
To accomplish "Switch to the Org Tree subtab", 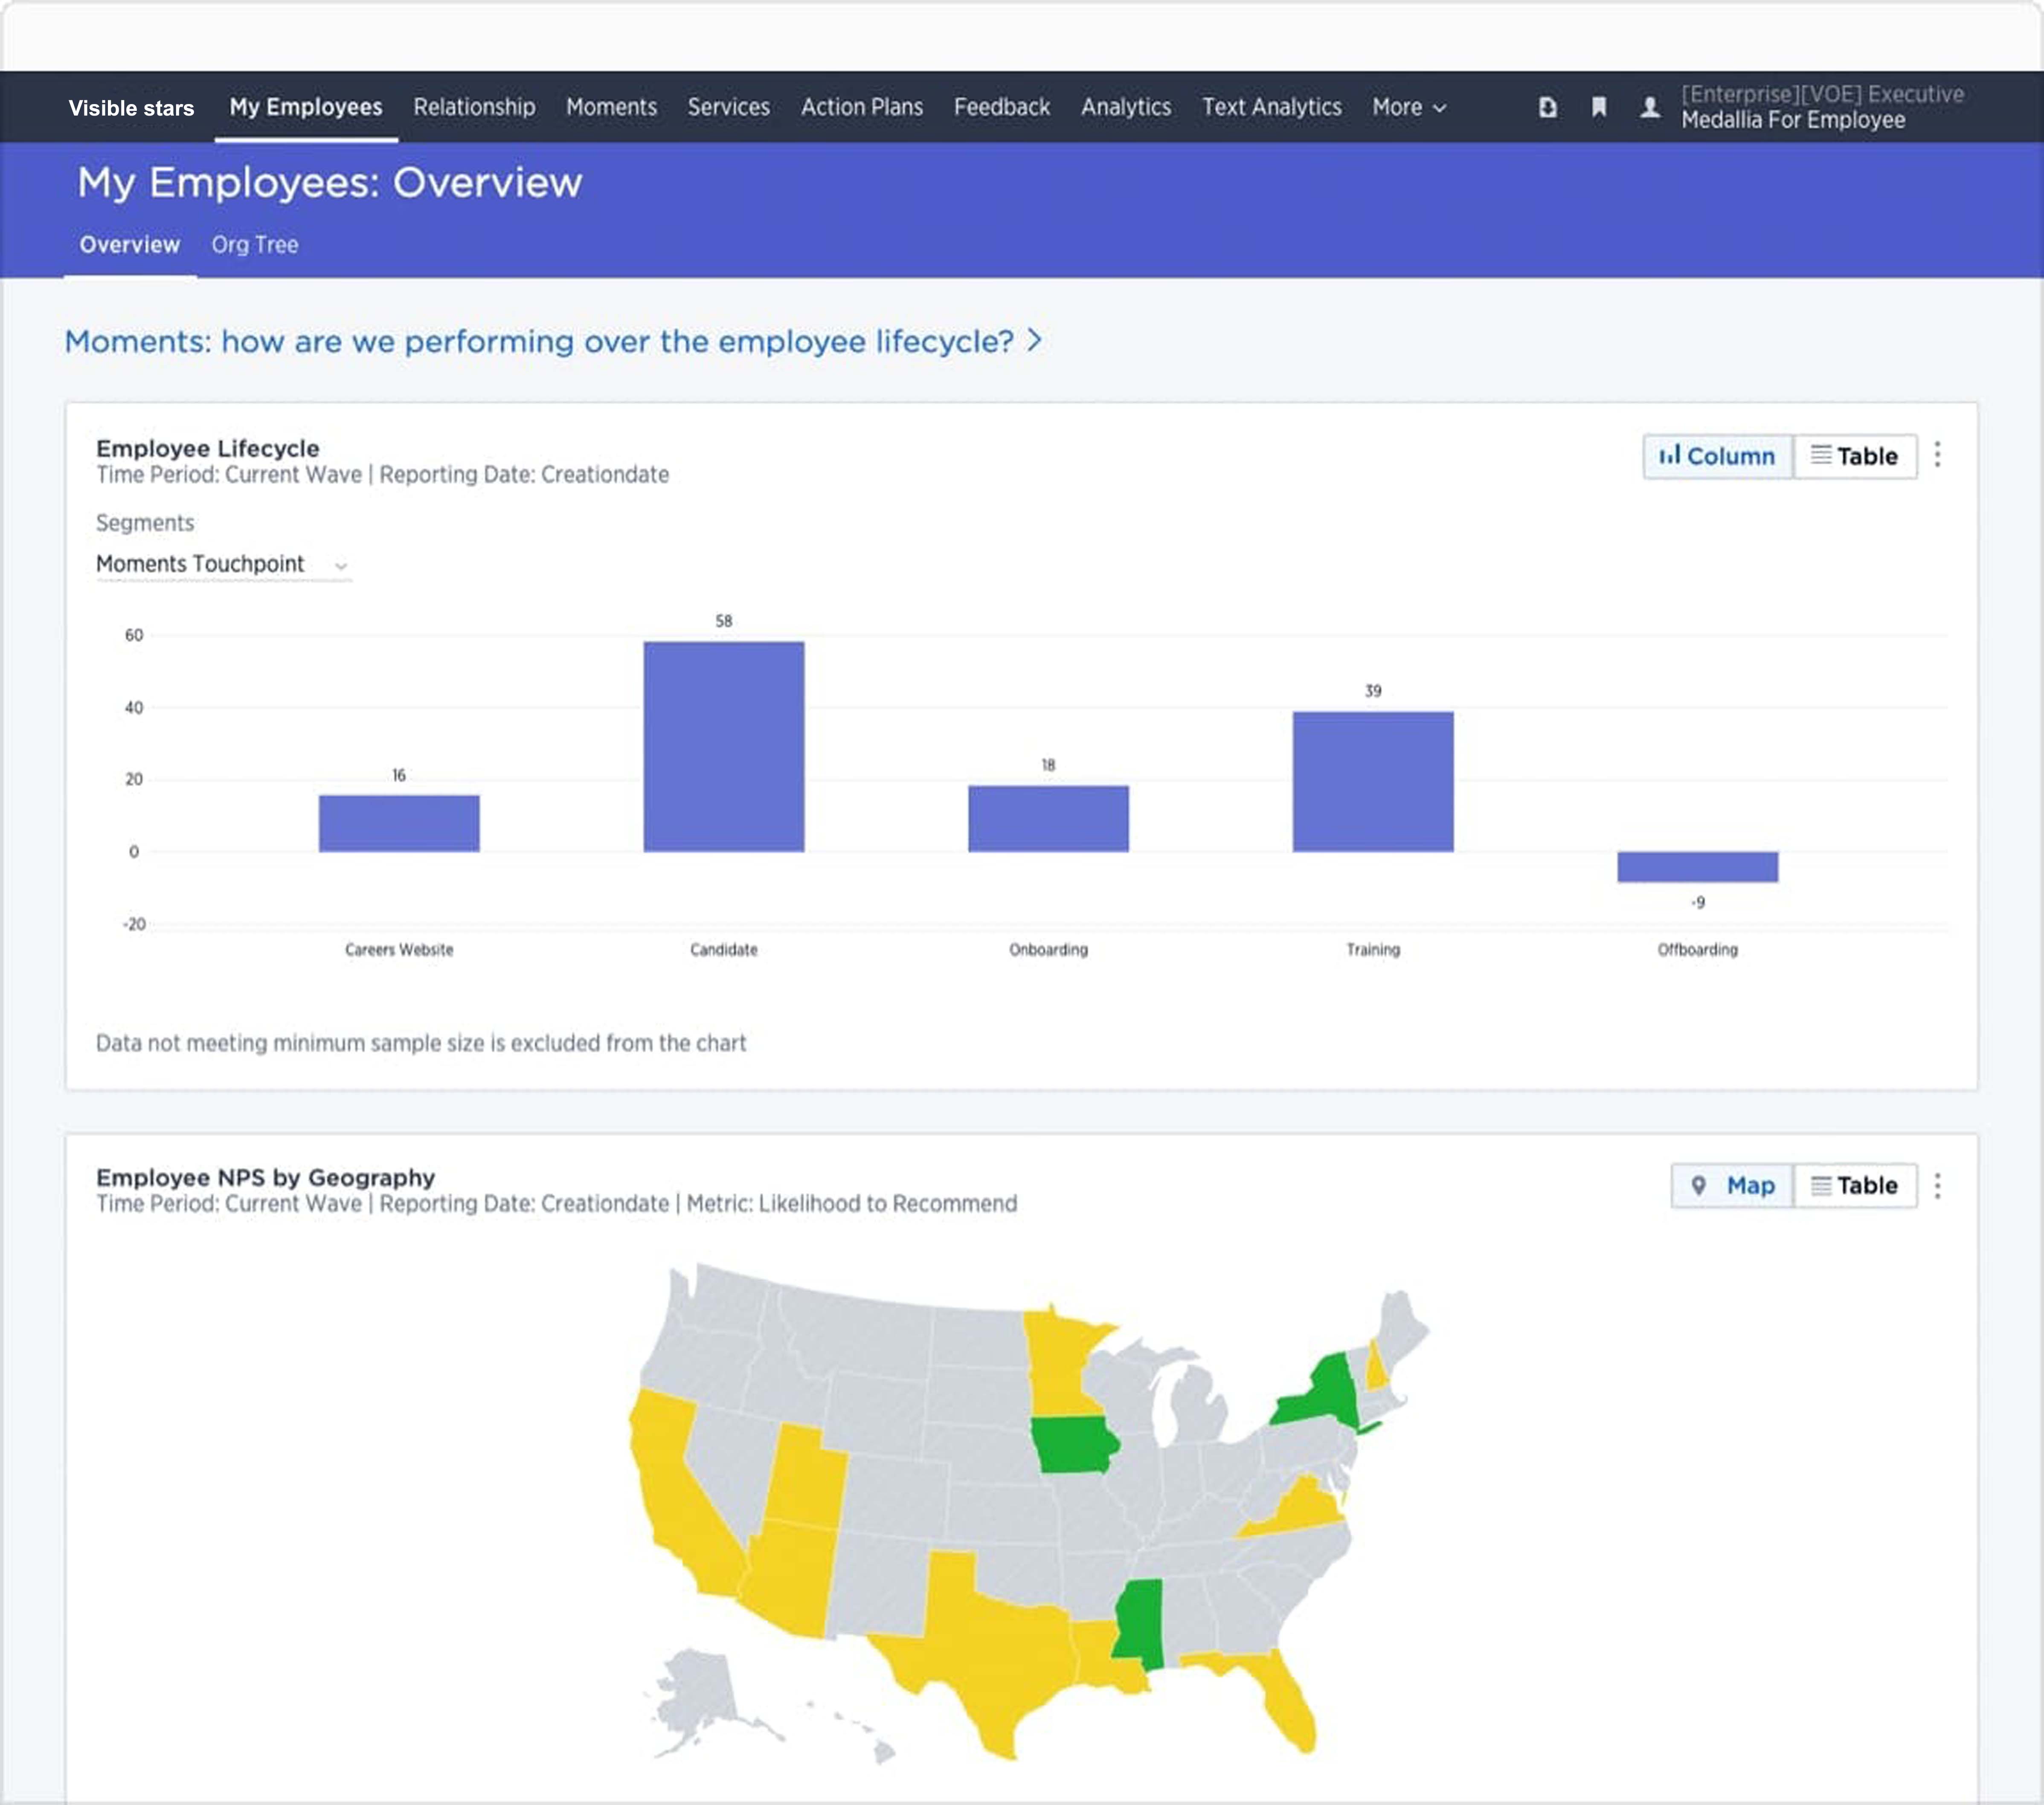I will (x=254, y=245).
